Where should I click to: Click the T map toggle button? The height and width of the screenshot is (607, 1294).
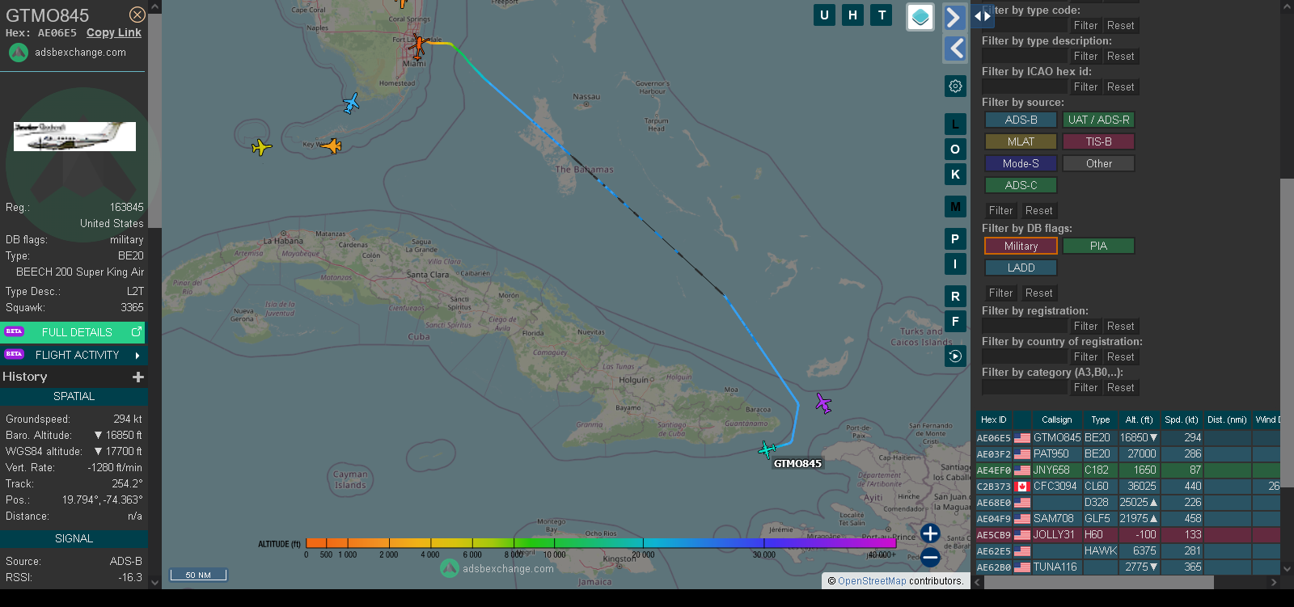pos(882,15)
